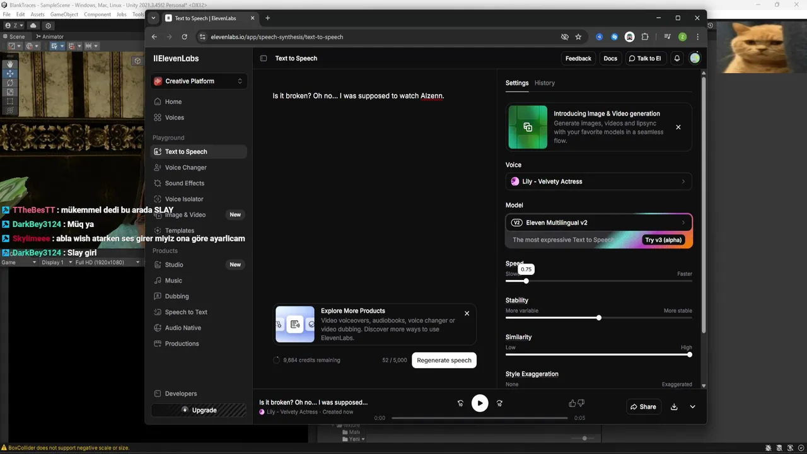Open the Chrome tab search dropdown
Image resolution: width=807 pixels, height=454 pixels.
click(x=153, y=18)
